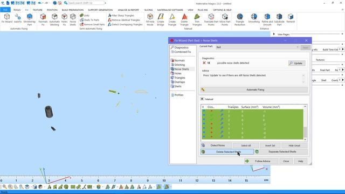
Task: Click the Automatic Fixing button
Action: point(254,90)
